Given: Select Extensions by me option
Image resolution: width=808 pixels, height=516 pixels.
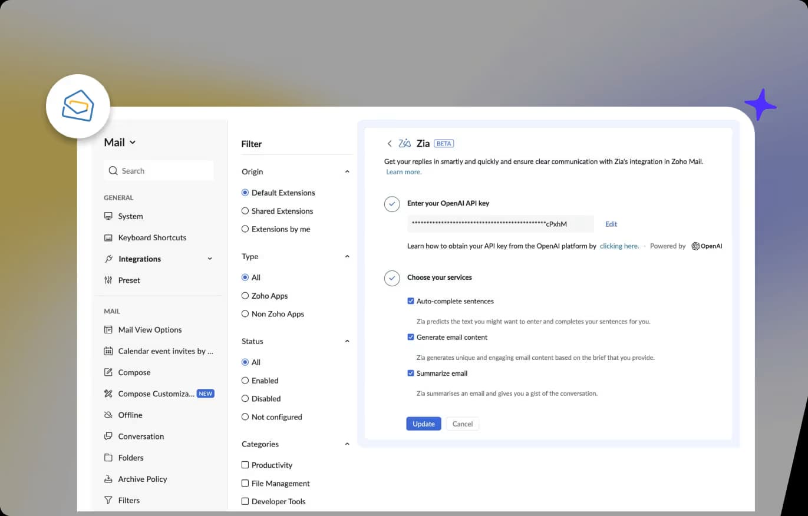Looking at the screenshot, I should click(x=245, y=229).
